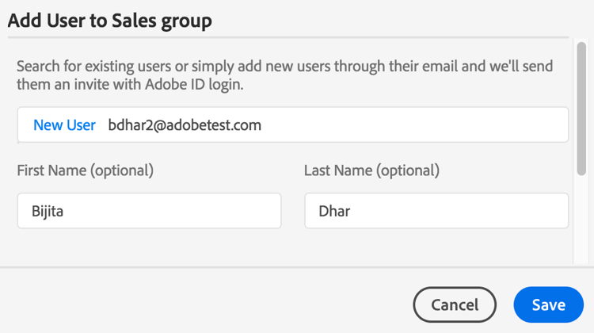The width and height of the screenshot is (594, 333).
Task: Click the Last Name input field
Action: (x=436, y=211)
